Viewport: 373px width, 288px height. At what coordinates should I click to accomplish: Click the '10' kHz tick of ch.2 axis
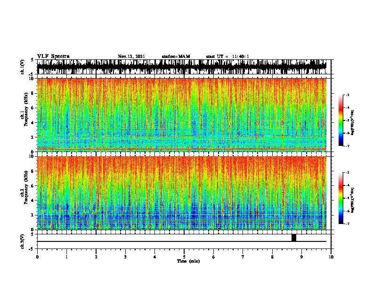(32, 156)
